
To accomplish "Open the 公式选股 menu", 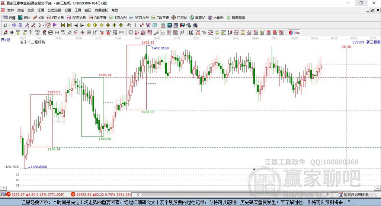I will pos(54,10).
